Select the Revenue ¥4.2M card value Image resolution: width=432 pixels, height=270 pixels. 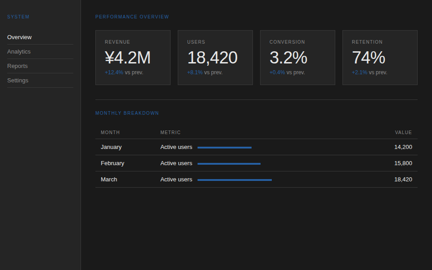pyautogui.click(x=127, y=58)
